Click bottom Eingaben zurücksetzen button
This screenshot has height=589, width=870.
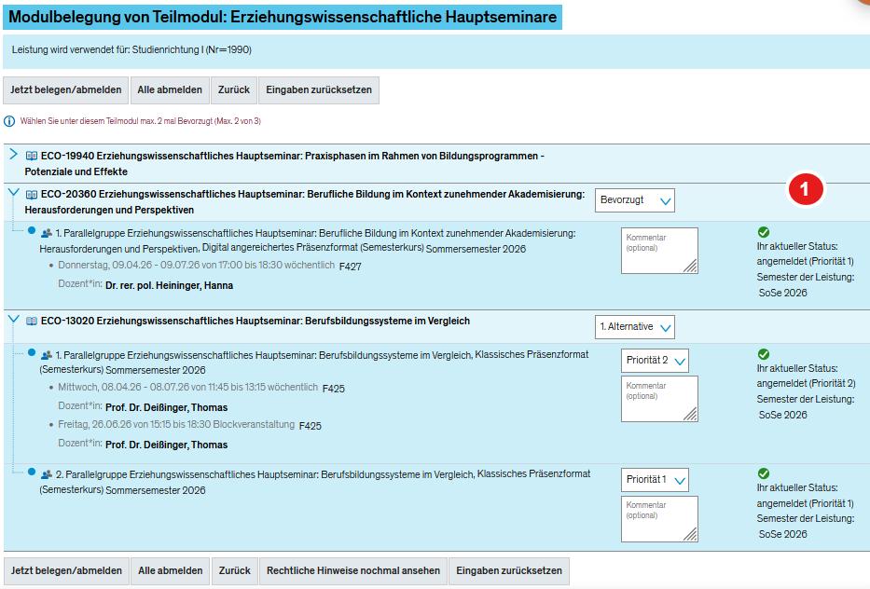tap(507, 570)
